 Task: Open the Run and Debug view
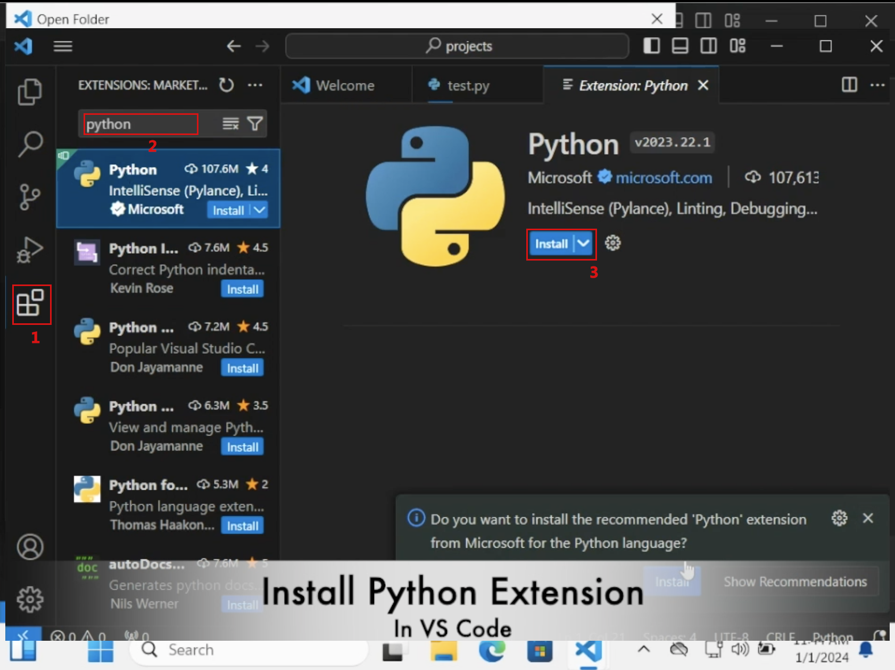coord(30,249)
